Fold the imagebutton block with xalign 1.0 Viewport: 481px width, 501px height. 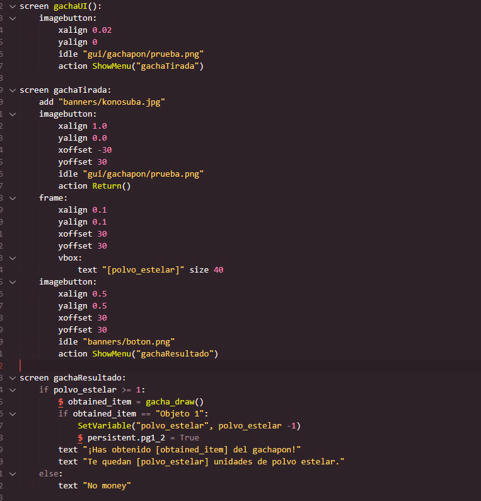point(12,114)
